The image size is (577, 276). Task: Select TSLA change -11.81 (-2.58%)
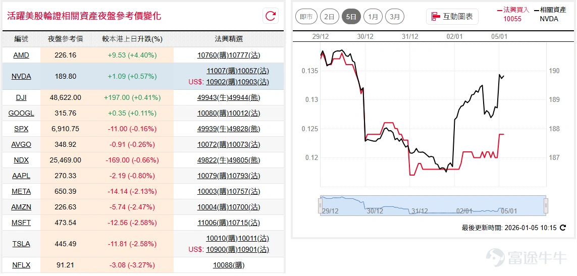(132, 244)
